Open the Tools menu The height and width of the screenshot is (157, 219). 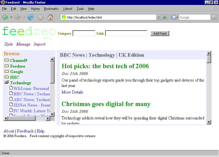[80, 9]
